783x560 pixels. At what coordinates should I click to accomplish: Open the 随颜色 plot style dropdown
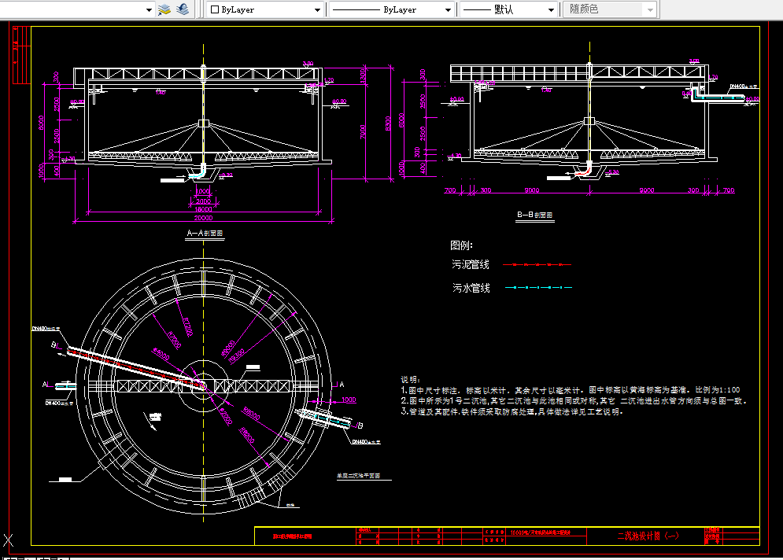pos(650,10)
